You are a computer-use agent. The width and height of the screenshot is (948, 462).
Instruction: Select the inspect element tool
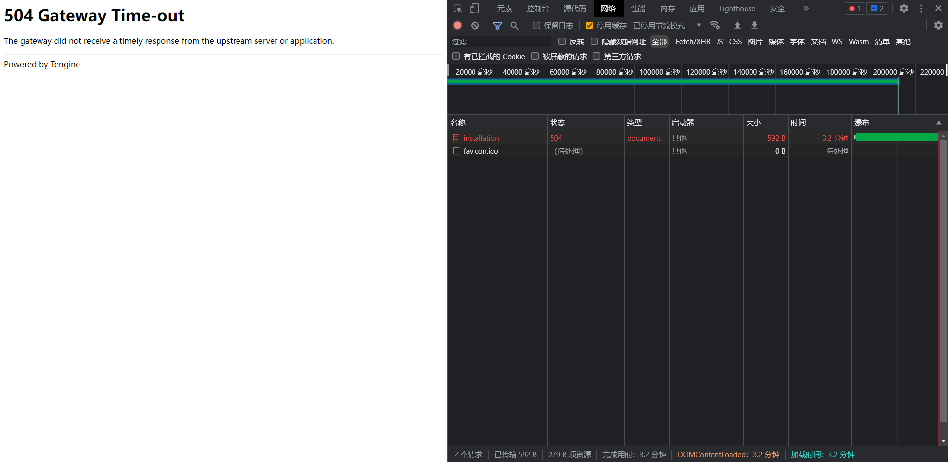coord(457,8)
